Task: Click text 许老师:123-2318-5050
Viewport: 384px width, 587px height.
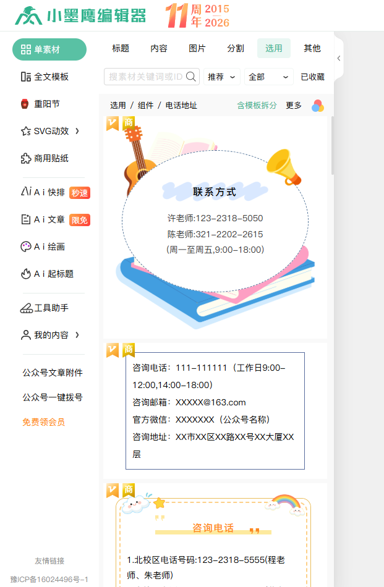Action: 215,218
